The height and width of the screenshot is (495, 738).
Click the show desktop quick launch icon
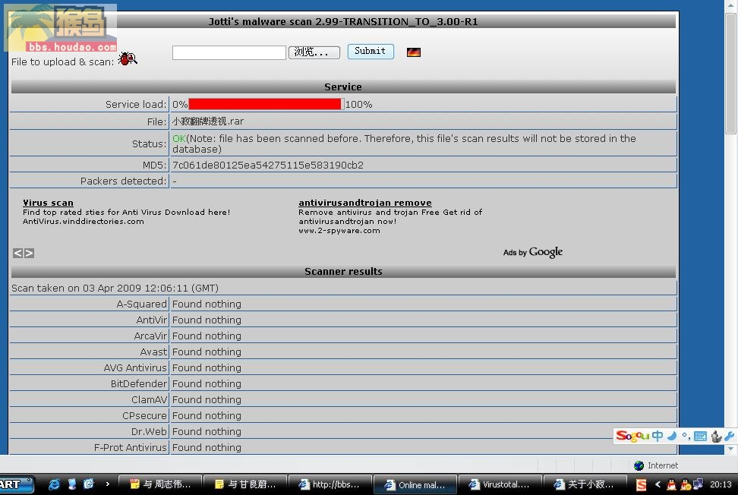click(x=72, y=484)
